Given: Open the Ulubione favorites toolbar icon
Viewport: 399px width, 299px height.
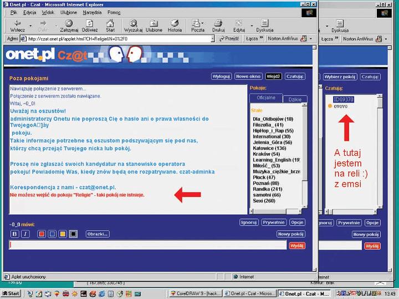Looking at the screenshot, I should click(154, 23).
